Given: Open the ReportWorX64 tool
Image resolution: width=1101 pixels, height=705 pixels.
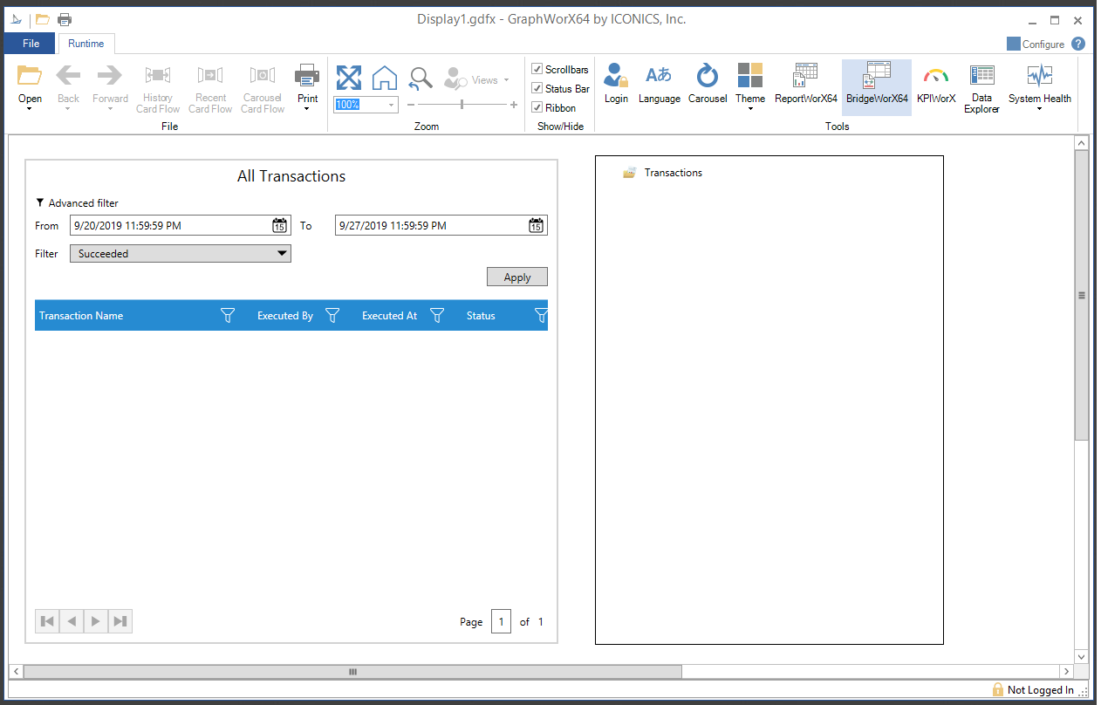Looking at the screenshot, I should click(x=805, y=85).
